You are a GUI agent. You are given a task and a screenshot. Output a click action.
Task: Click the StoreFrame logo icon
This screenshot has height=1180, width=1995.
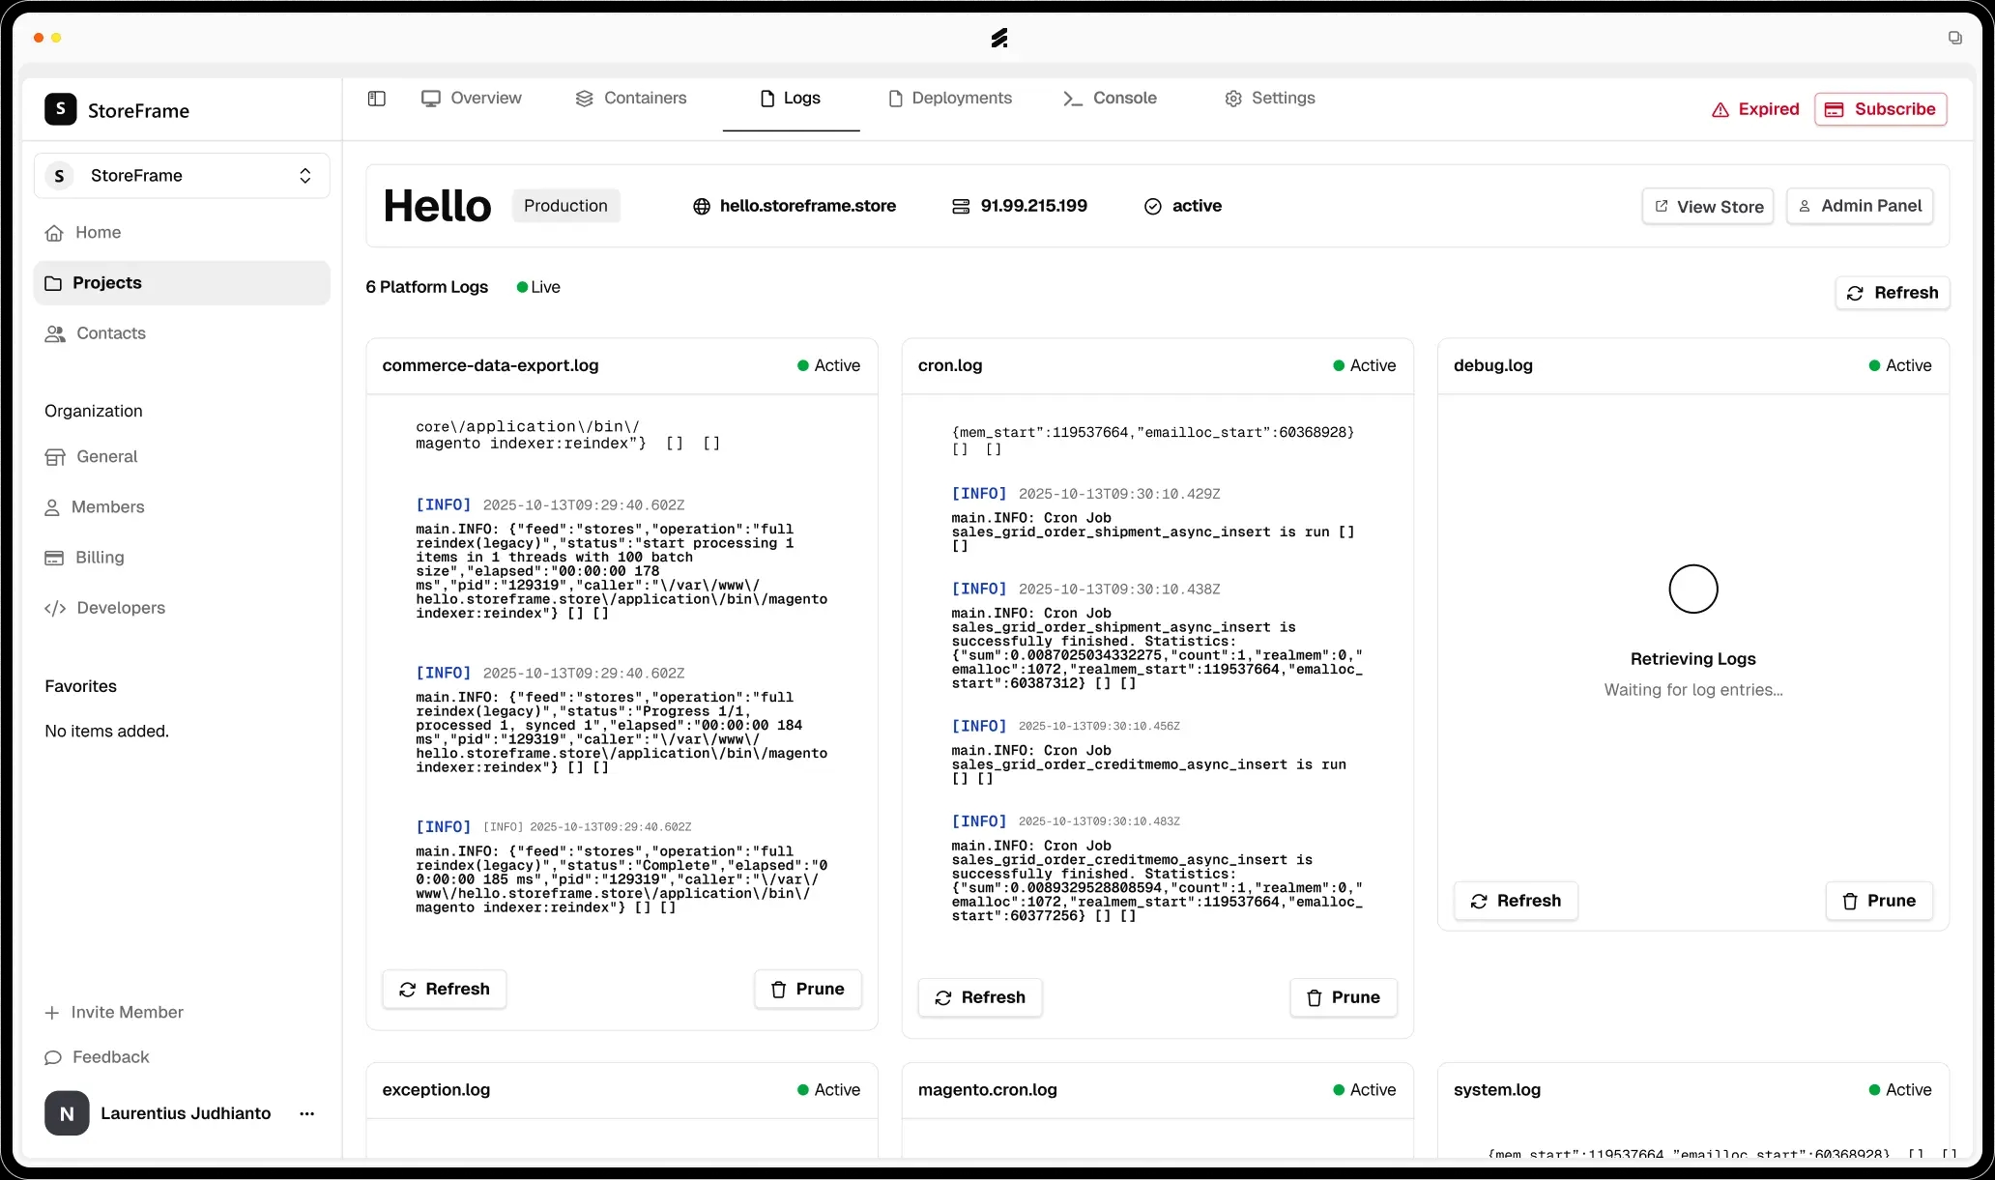tap(61, 109)
